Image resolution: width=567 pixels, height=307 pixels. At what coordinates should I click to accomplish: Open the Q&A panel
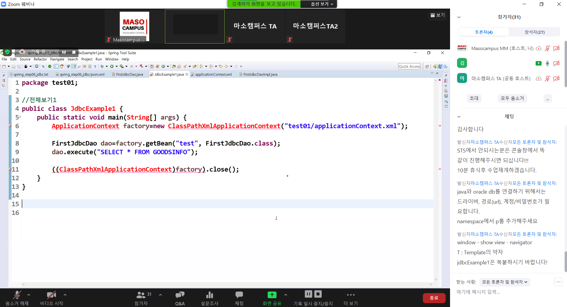click(x=180, y=295)
